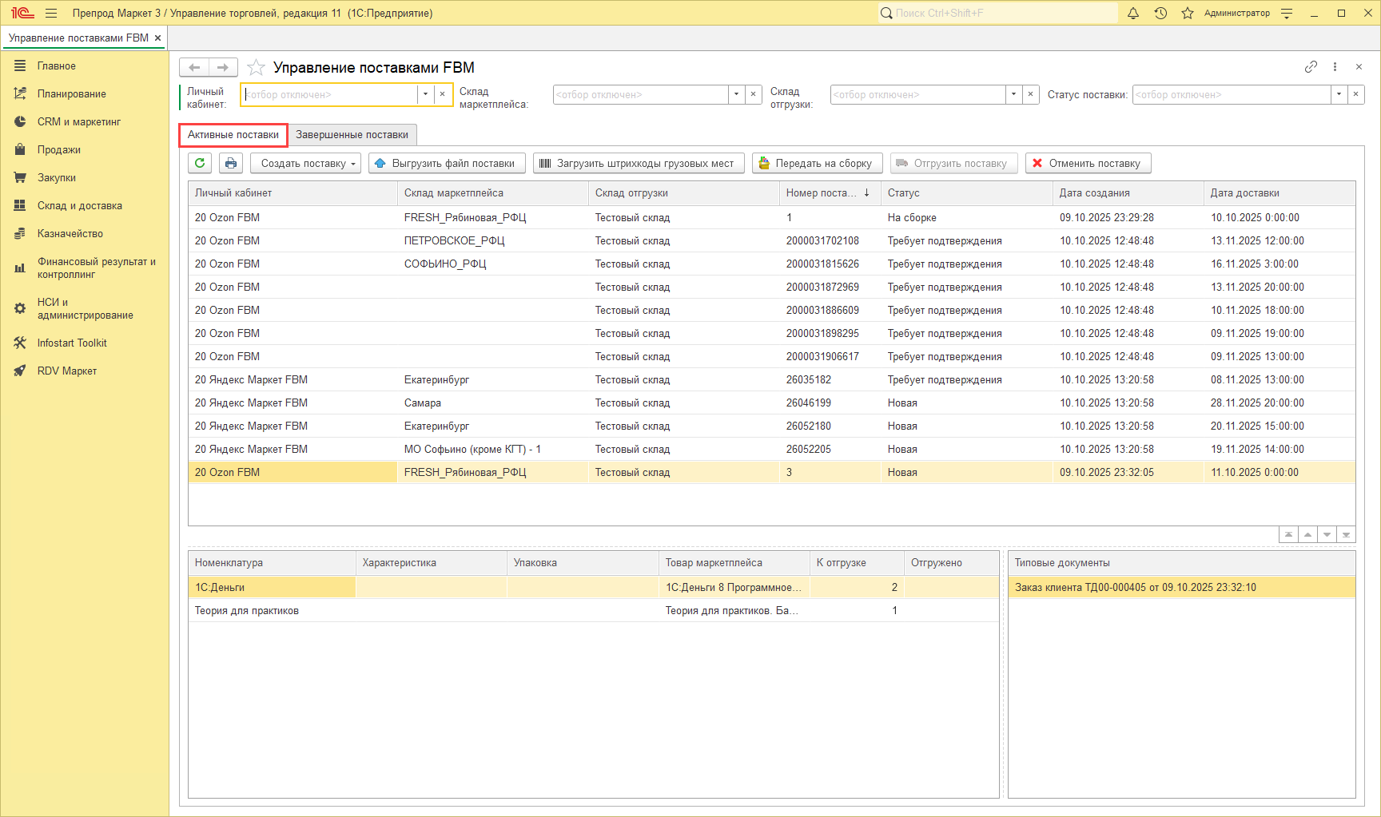Screen dimensions: 1381x817
Task: Open notifications bell icon
Action: tap(1132, 13)
